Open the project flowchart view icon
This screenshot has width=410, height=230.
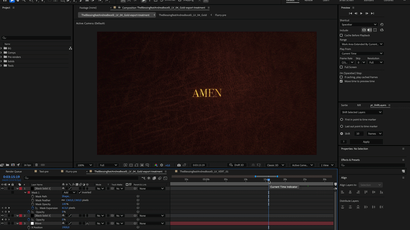70,48
